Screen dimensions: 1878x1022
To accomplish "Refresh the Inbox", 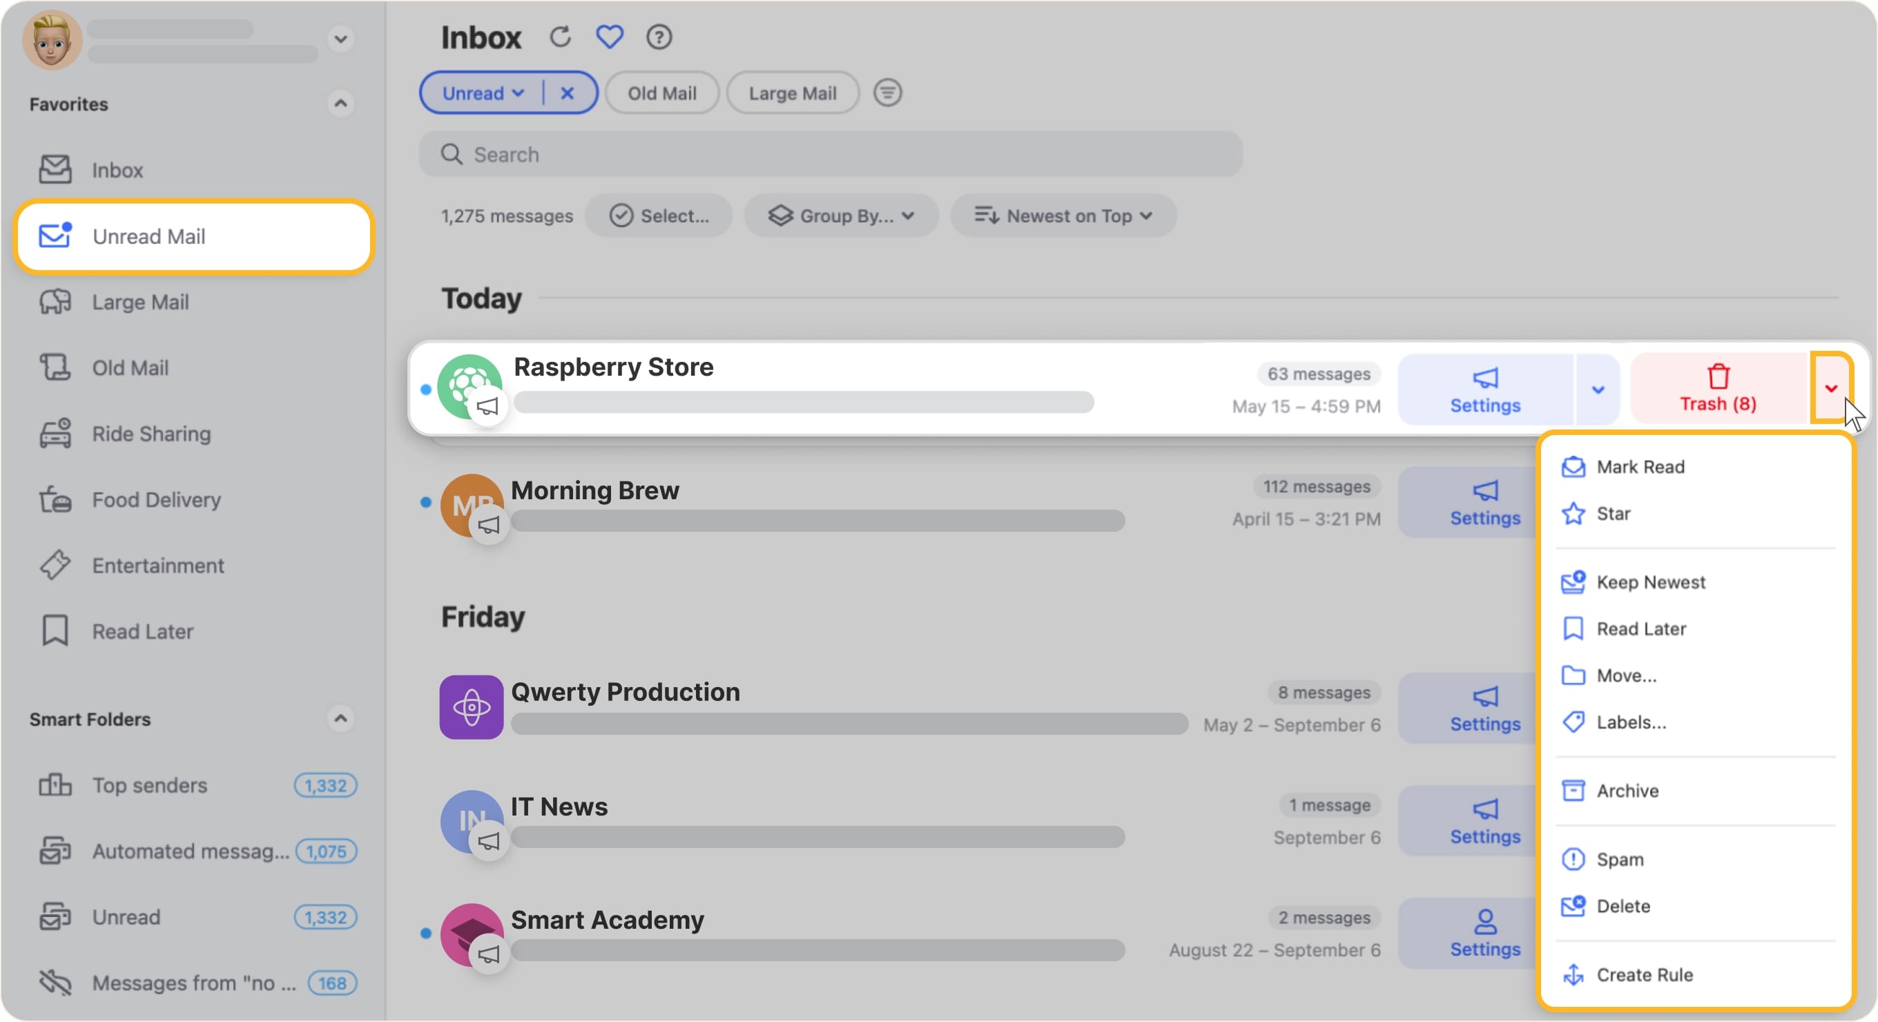I will 560,37.
